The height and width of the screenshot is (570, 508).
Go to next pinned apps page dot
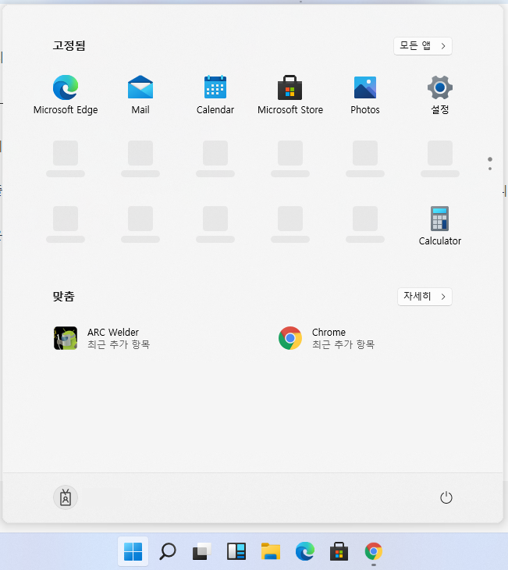coord(490,169)
